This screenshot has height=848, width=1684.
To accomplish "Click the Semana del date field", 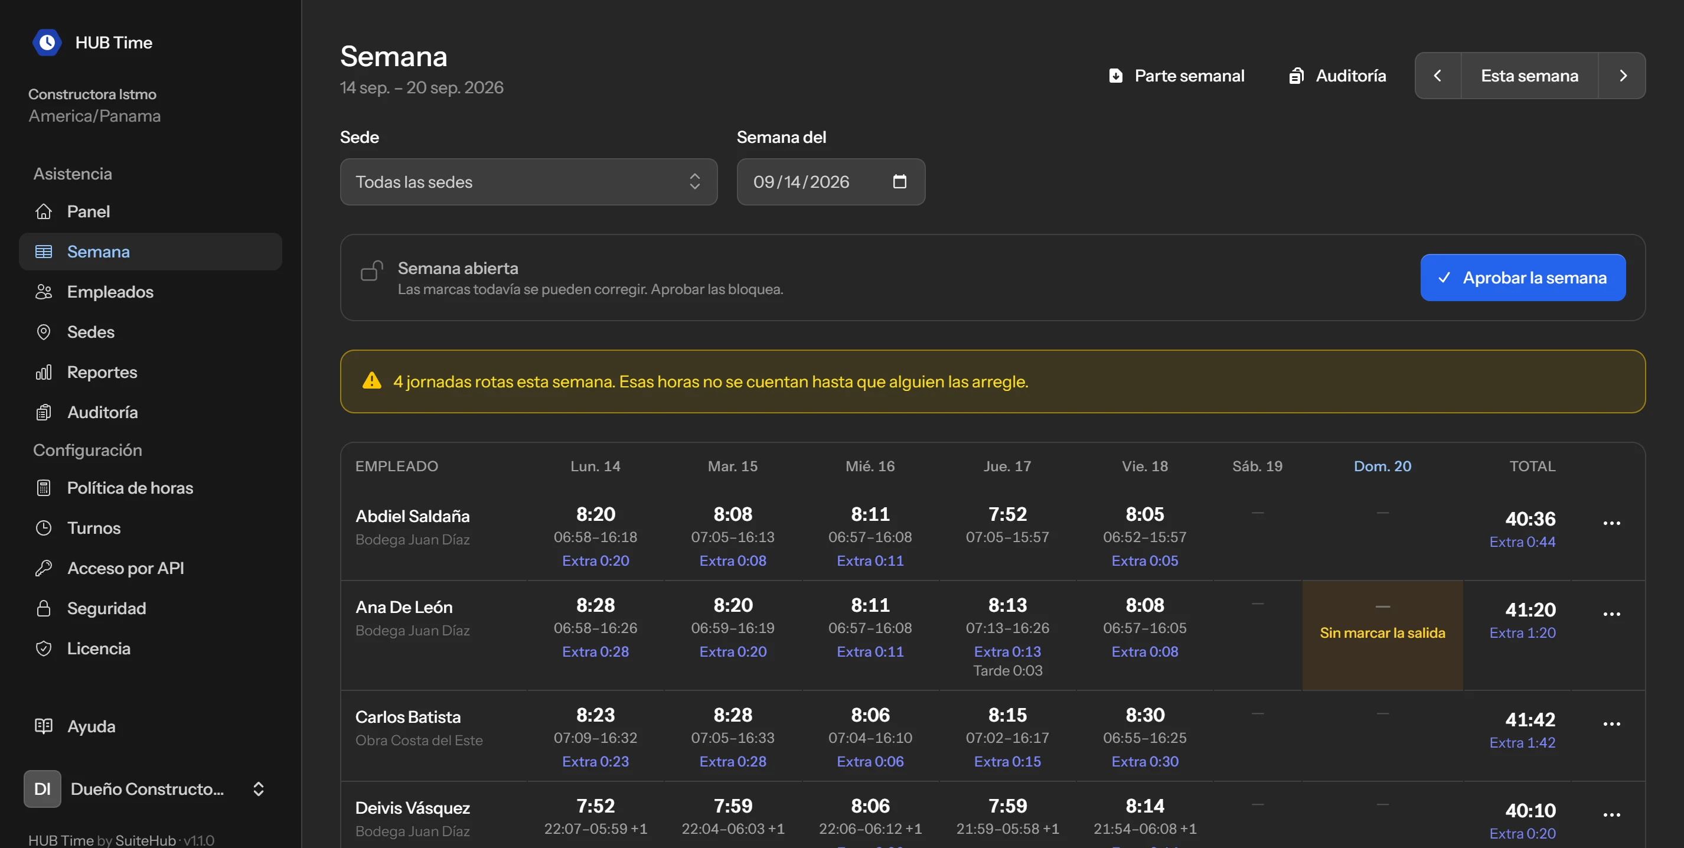I will (830, 182).
